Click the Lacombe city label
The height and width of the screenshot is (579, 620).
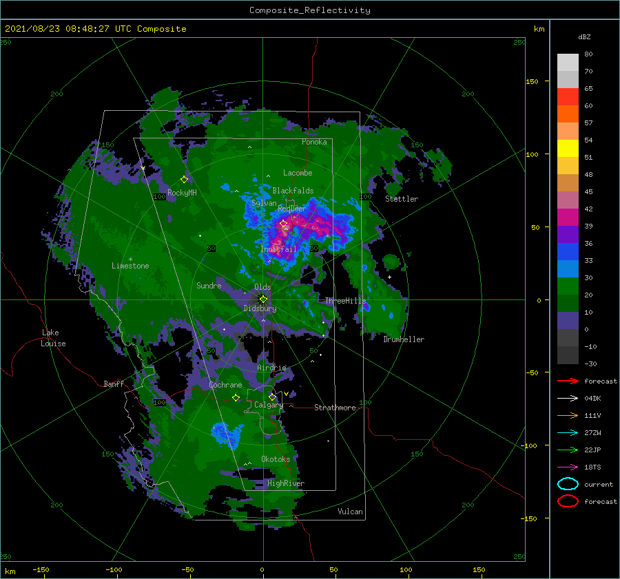coord(298,173)
